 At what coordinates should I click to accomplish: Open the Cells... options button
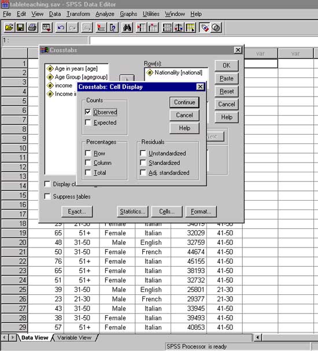167,212
